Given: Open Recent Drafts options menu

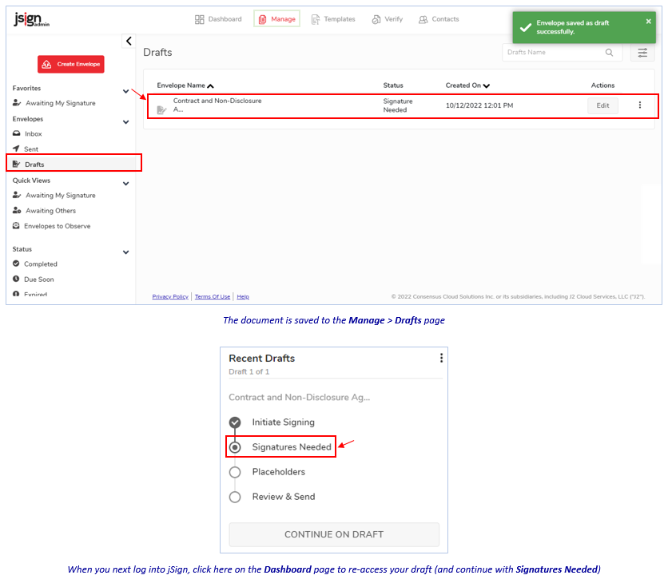Looking at the screenshot, I should point(441,358).
